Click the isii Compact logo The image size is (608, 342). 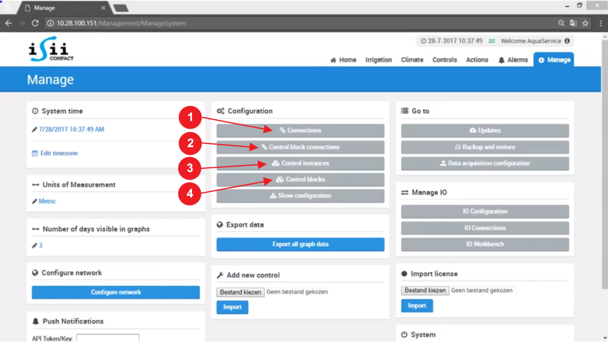coord(51,49)
